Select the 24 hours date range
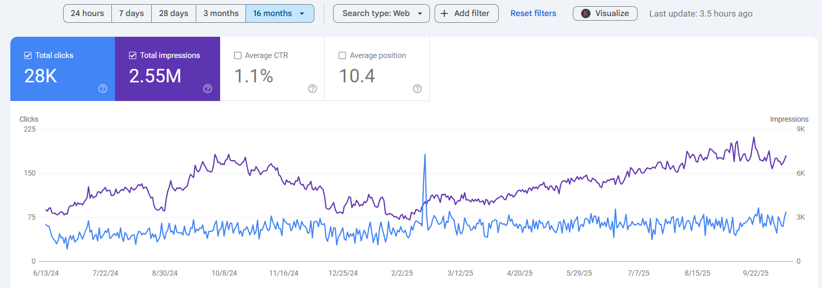Image resolution: width=822 pixels, height=288 pixels. 88,13
